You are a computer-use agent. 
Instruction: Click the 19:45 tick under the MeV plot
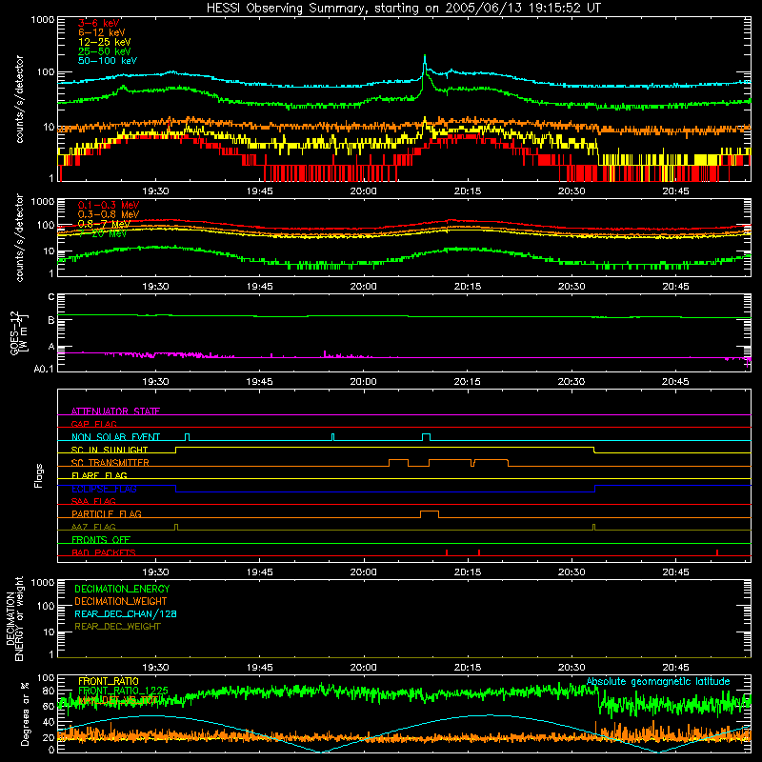click(259, 287)
